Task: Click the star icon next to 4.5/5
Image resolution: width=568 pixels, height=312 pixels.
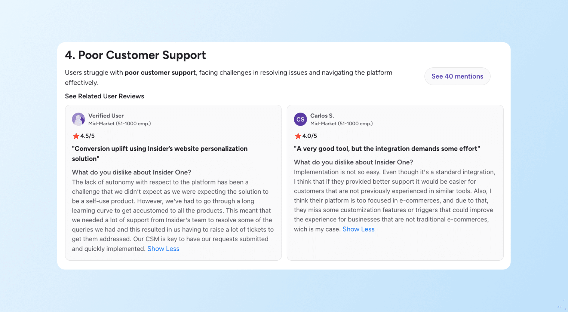Action: click(75, 136)
